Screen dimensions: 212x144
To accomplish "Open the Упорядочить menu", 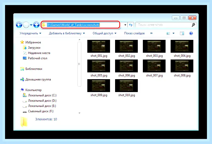I will (30, 33).
